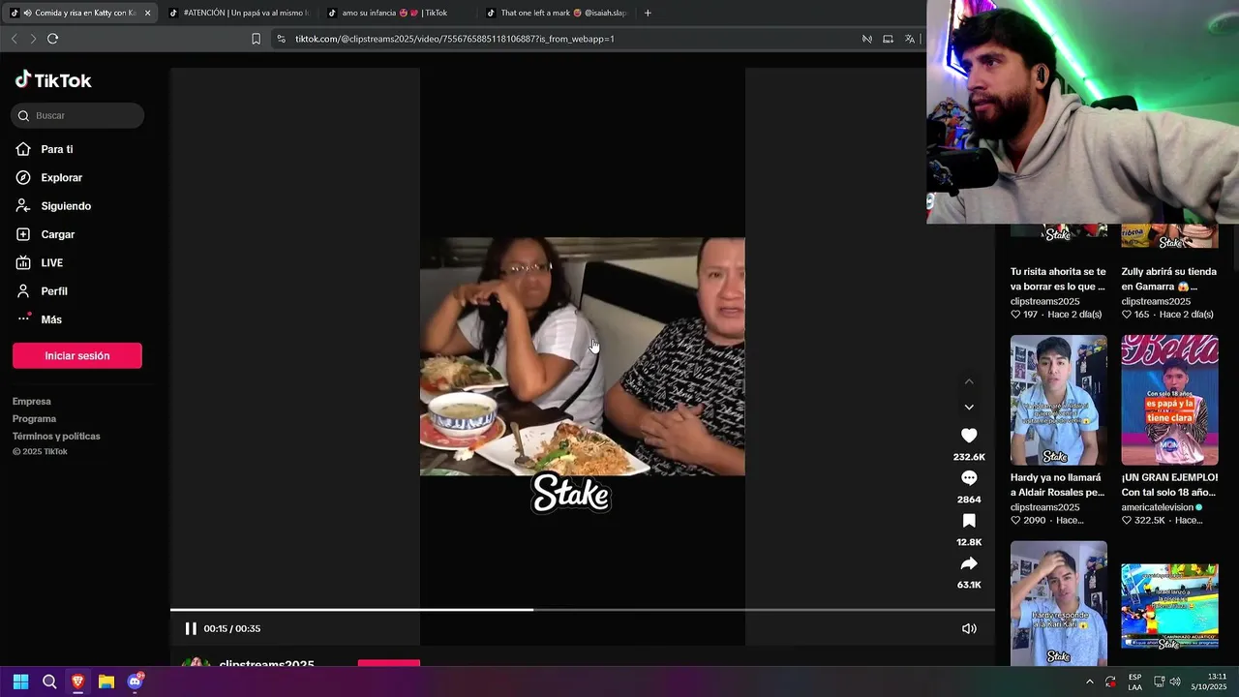Image resolution: width=1239 pixels, height=697 pixels.
Task: Click the '322.5K' likes count text
Action: coord(1149,521)
